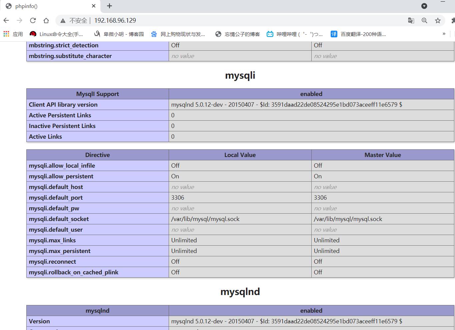This screenshot has width=455, height=330.
Task: Bookmark this page with the star
Action: (x=438, y=21)
